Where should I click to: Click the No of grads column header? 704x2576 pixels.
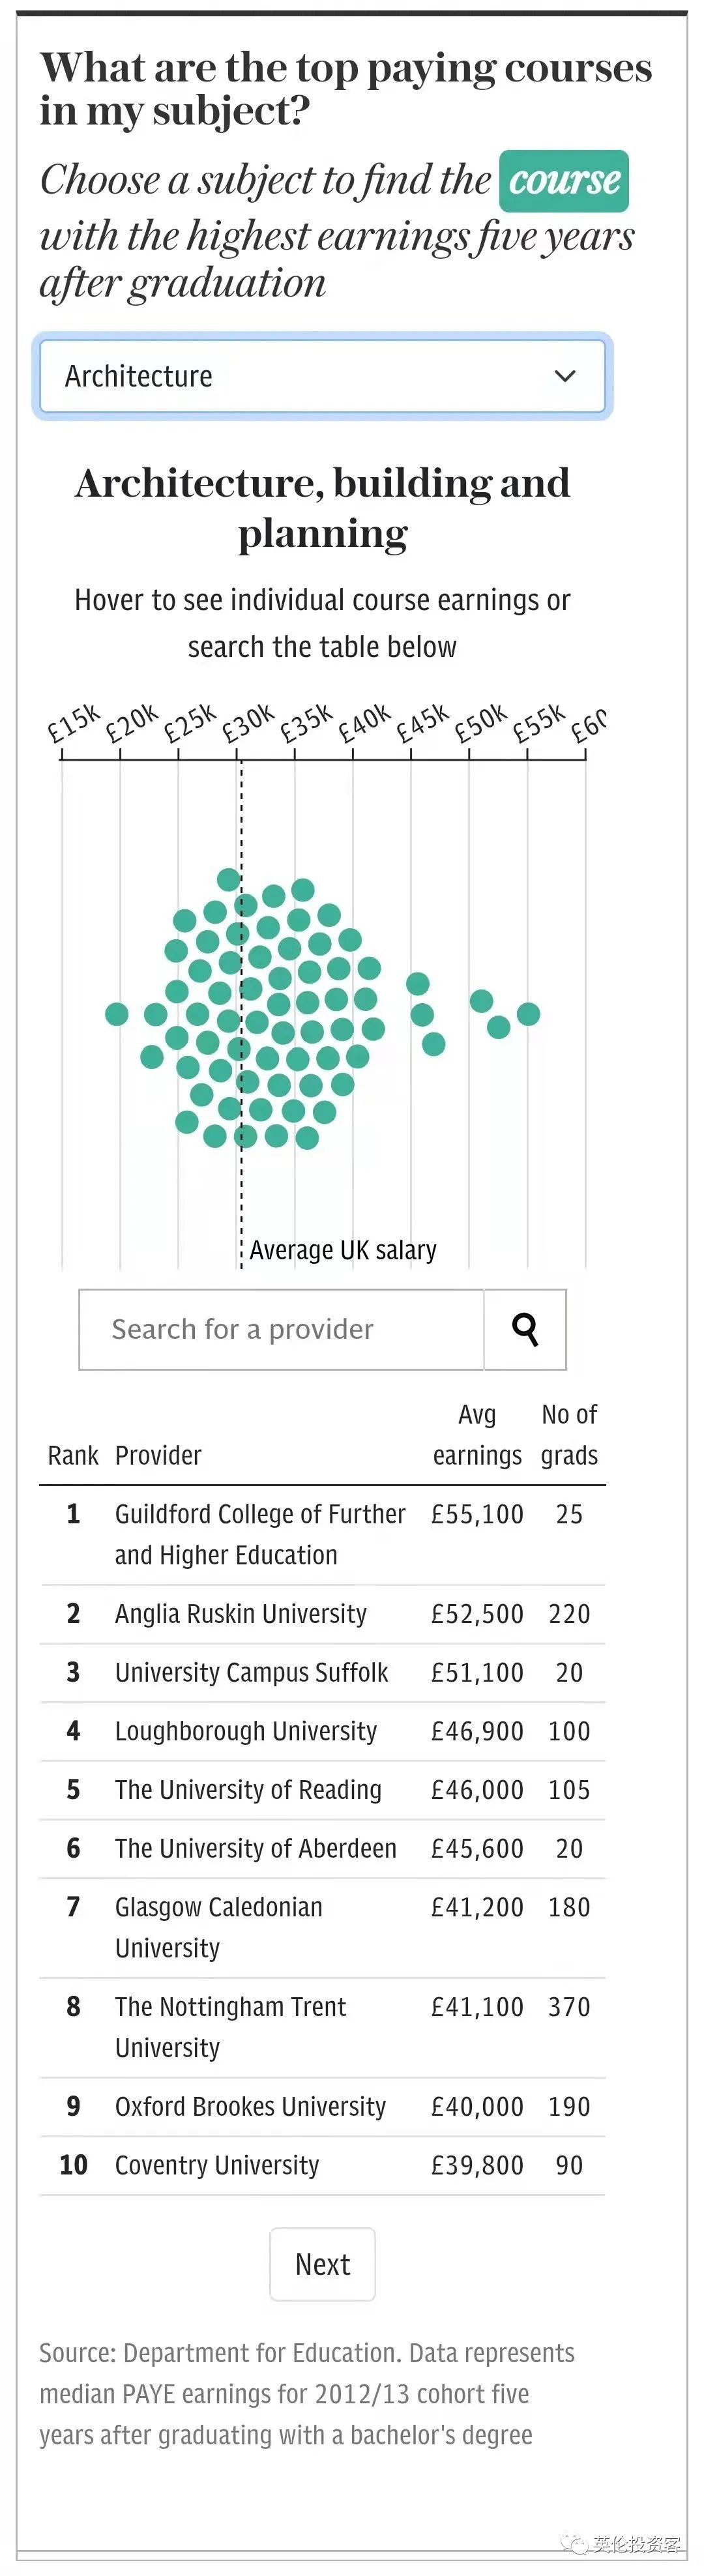coord(569,1435)
